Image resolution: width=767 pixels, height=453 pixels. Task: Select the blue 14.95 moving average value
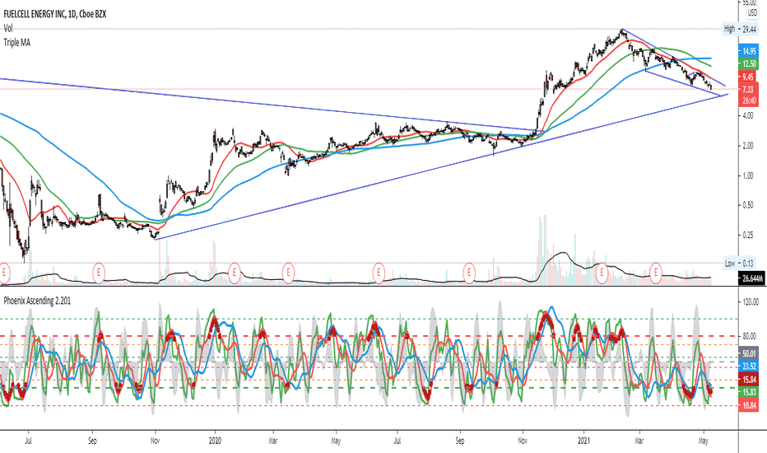coord(748,51)
